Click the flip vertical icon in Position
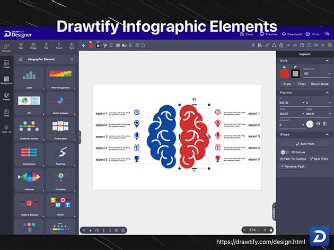 tap(318, 124)
